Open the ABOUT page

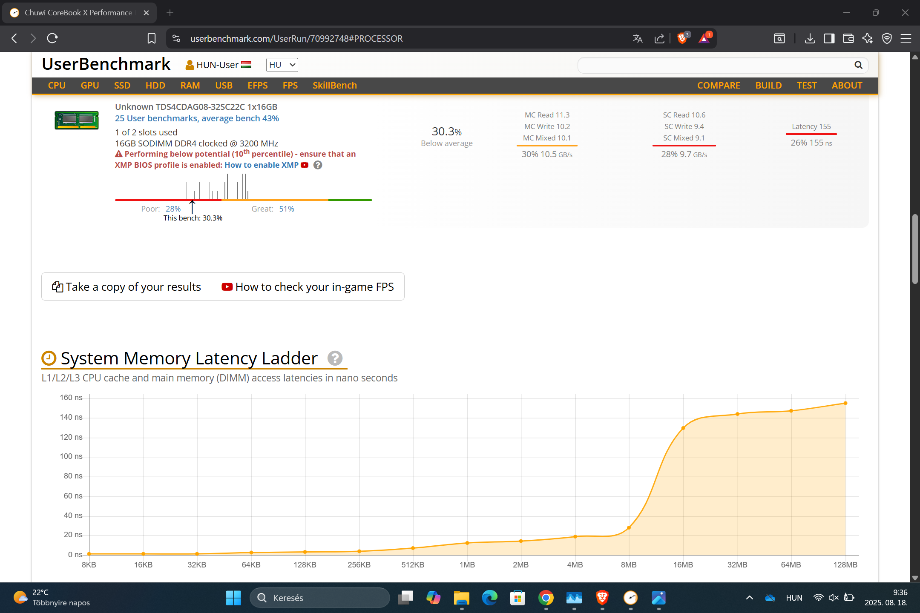point(847,86)
